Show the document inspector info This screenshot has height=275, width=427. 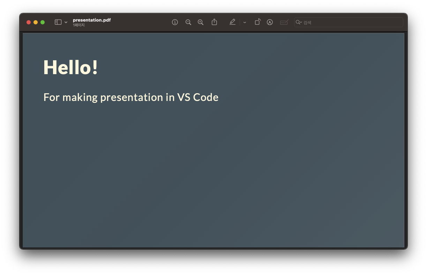point(175,22)
